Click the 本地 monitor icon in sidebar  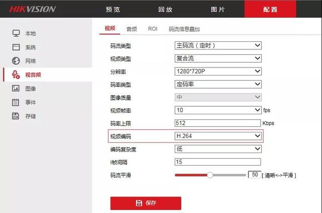click(16, 33)
